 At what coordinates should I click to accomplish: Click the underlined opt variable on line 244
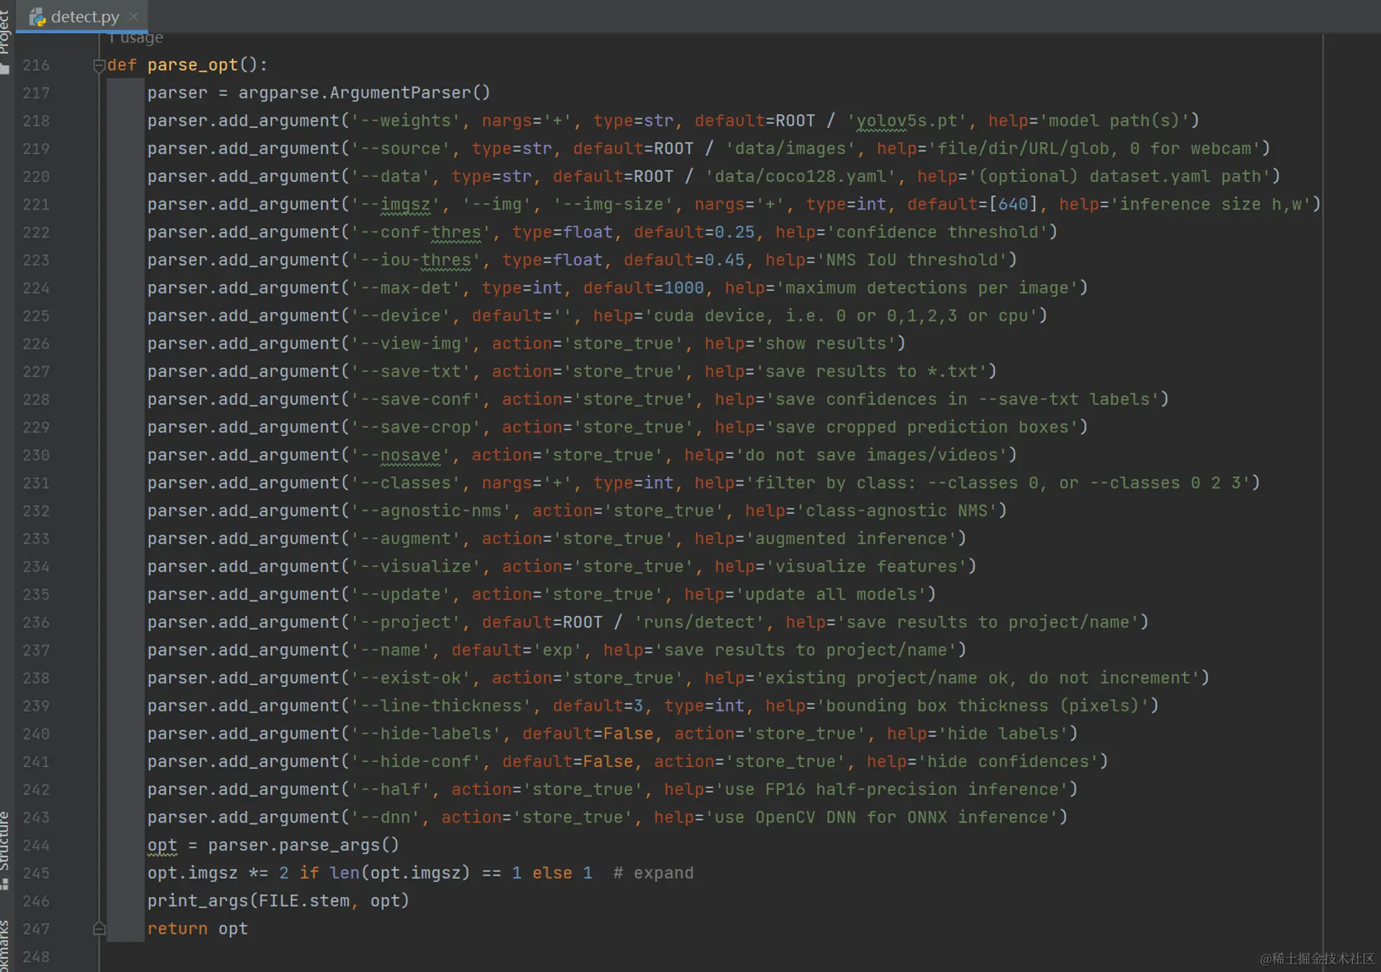tap(162, 845)
